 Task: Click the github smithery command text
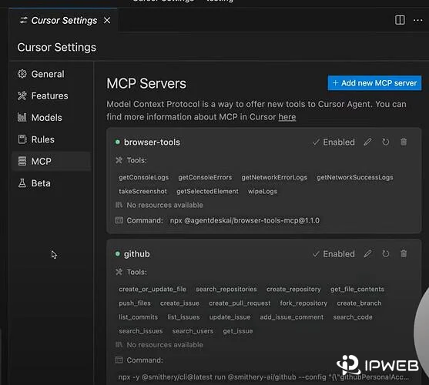pyautogui.click(x=263, y=377)
